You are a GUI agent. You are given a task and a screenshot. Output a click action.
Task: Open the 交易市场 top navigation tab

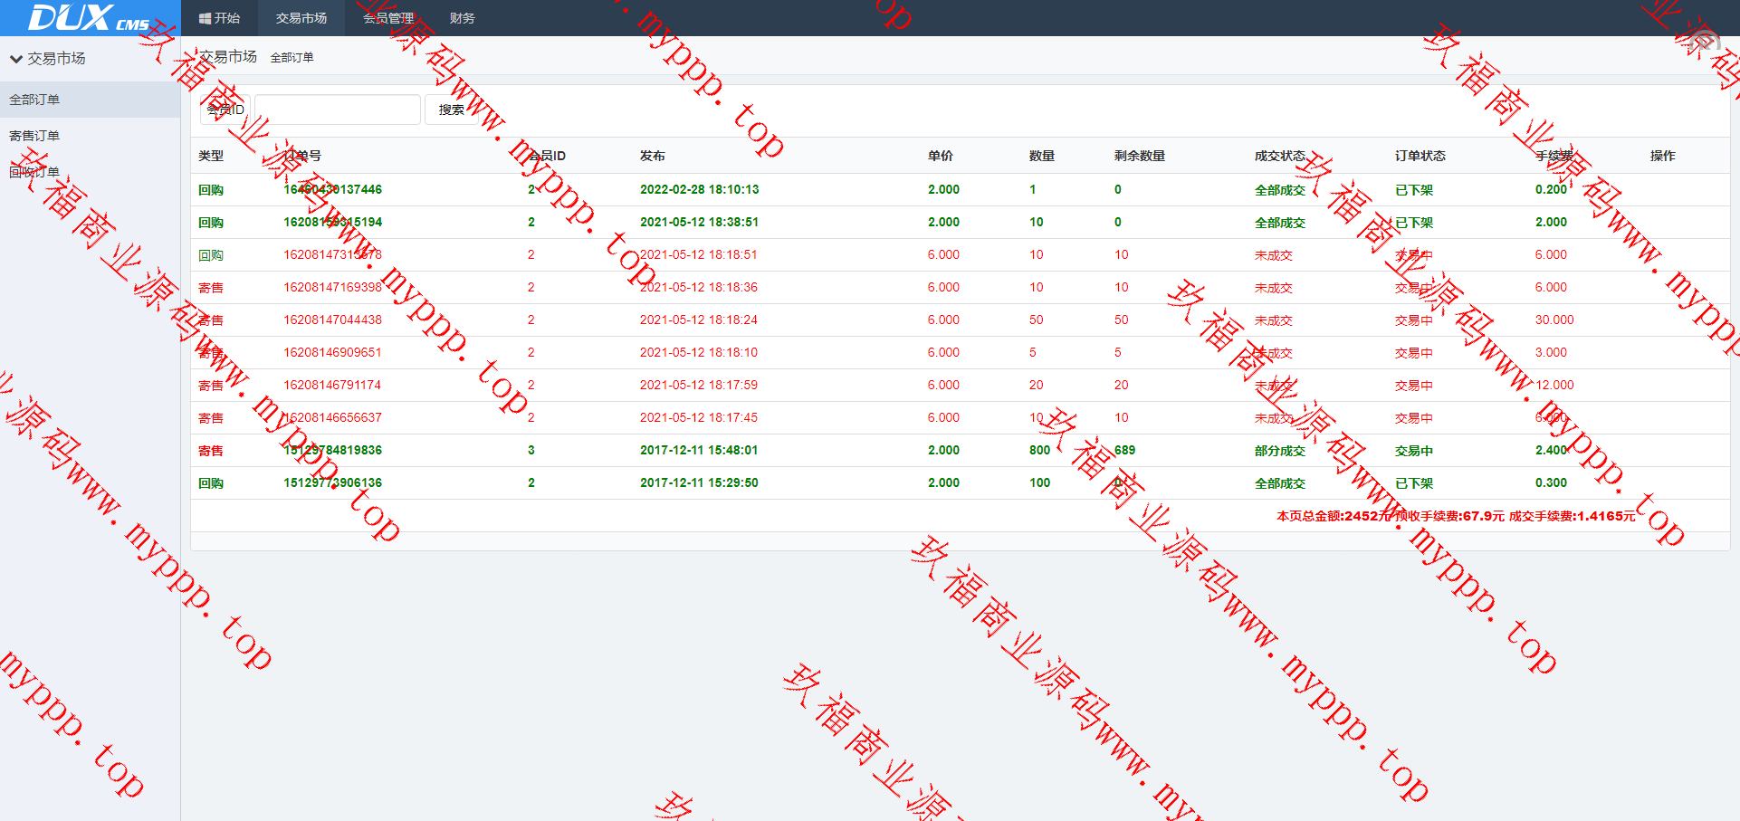(301, 18)
